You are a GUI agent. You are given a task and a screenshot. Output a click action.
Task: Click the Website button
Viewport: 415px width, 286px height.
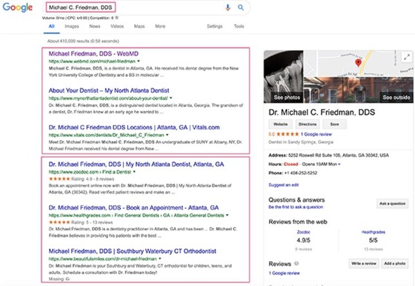point(281,124)
